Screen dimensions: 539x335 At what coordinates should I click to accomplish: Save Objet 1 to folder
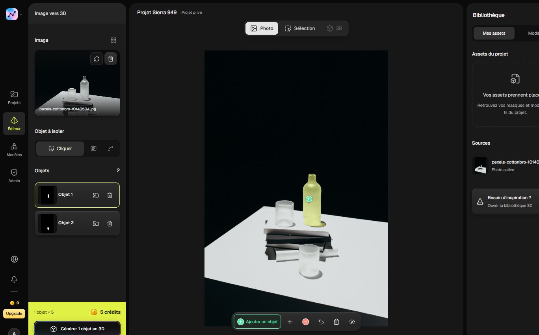[x=96, y=195]
